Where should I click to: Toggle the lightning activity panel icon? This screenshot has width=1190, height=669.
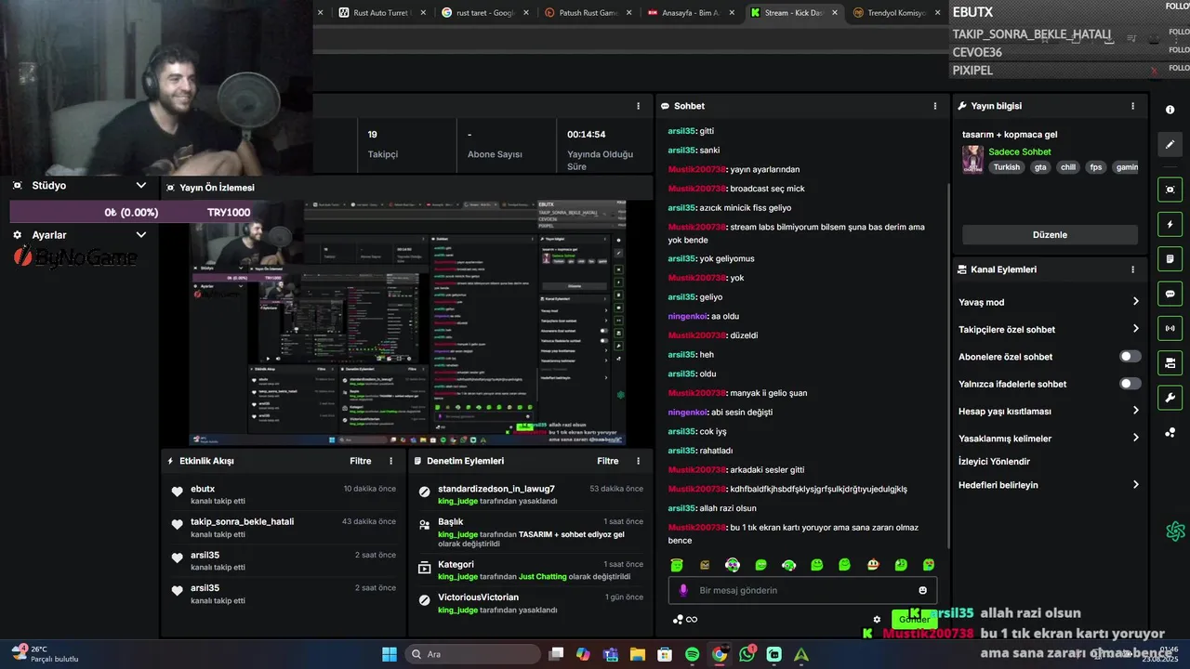click(x=1170, y=224)
